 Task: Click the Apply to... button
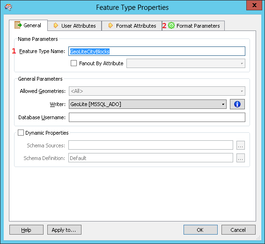pyautogui.click(x=64, y=230)
